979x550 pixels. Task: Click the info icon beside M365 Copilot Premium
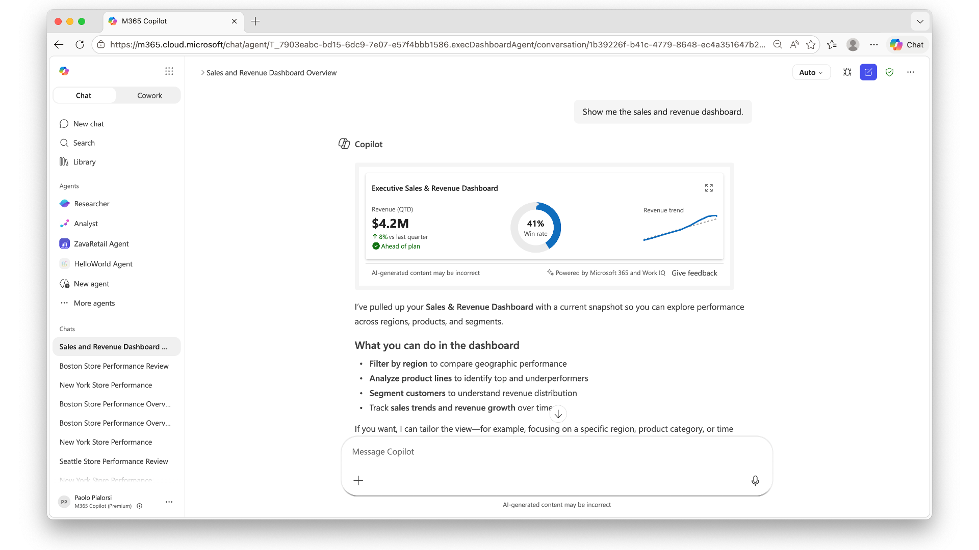140,506
